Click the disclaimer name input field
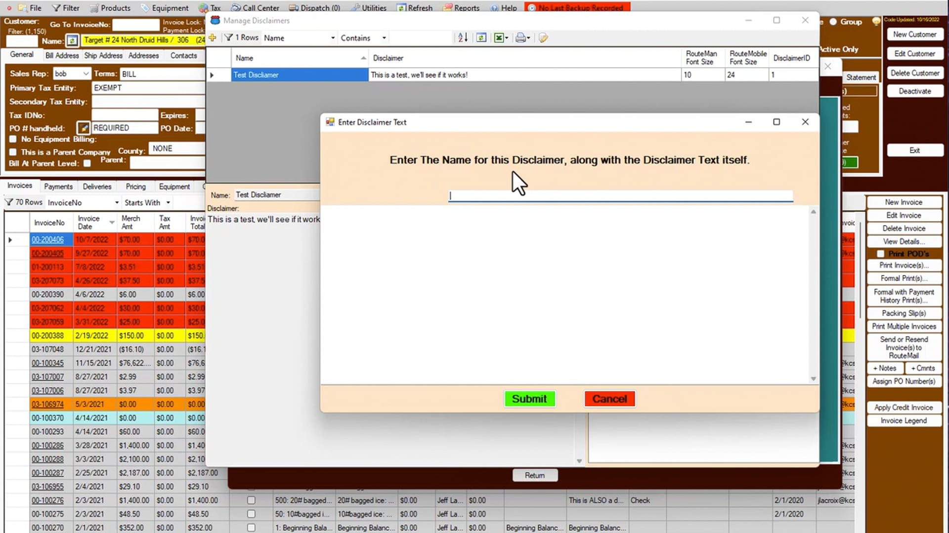Image resolution: width=949 pixels, height=533 pixels. (621, 196)
